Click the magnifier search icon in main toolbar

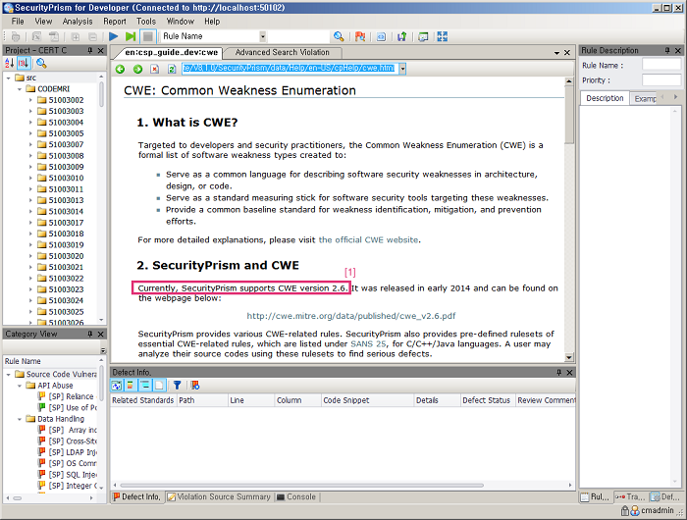(x=339, y=36)
